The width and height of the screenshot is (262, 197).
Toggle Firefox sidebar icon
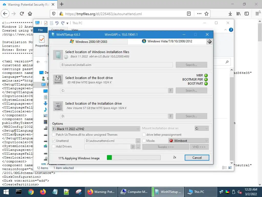point(247,14)
